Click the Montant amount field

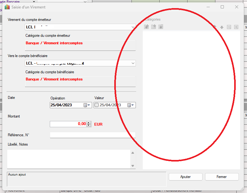pos(68,124)
